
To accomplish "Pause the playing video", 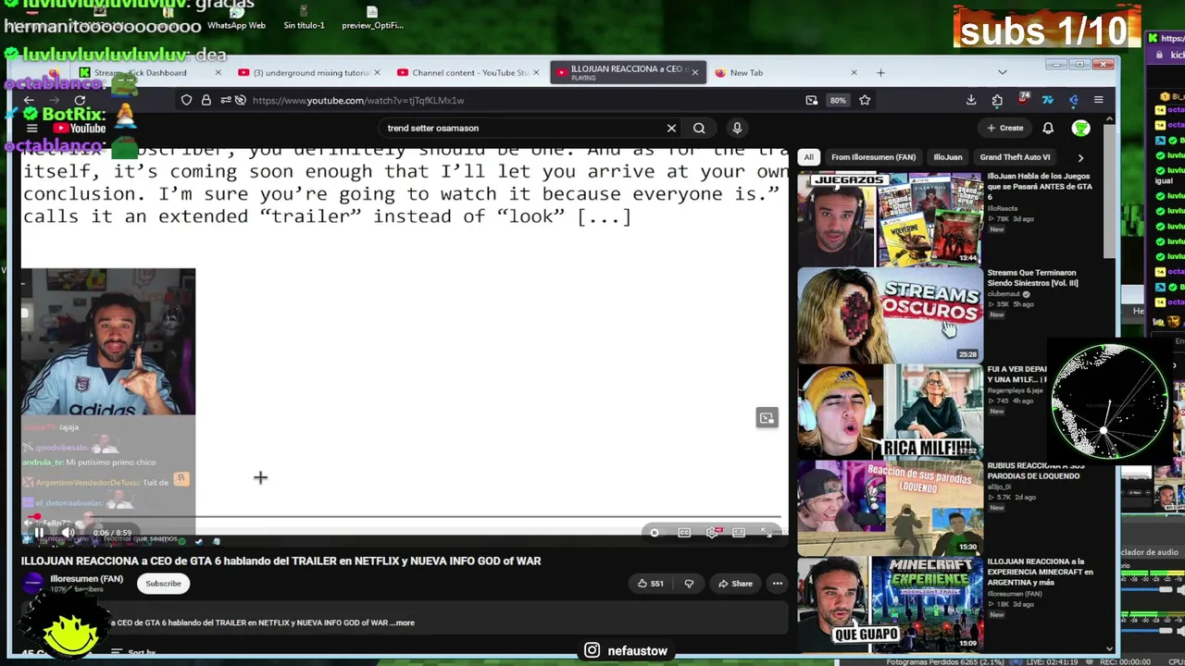I will 38,533.
